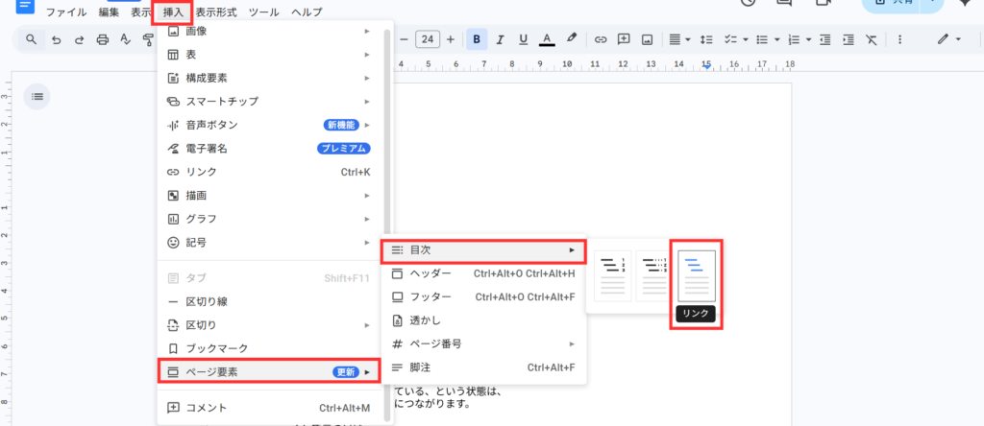Click the insert link toolbar icon

tap(601, 39)
